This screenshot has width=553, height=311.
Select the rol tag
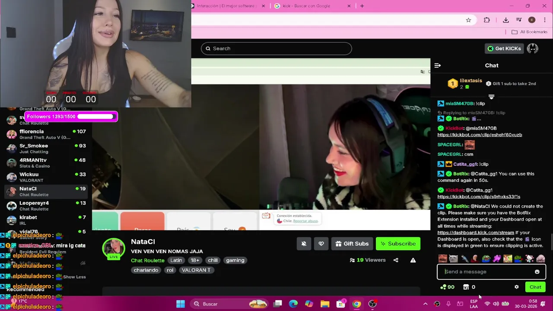[170, 270]
